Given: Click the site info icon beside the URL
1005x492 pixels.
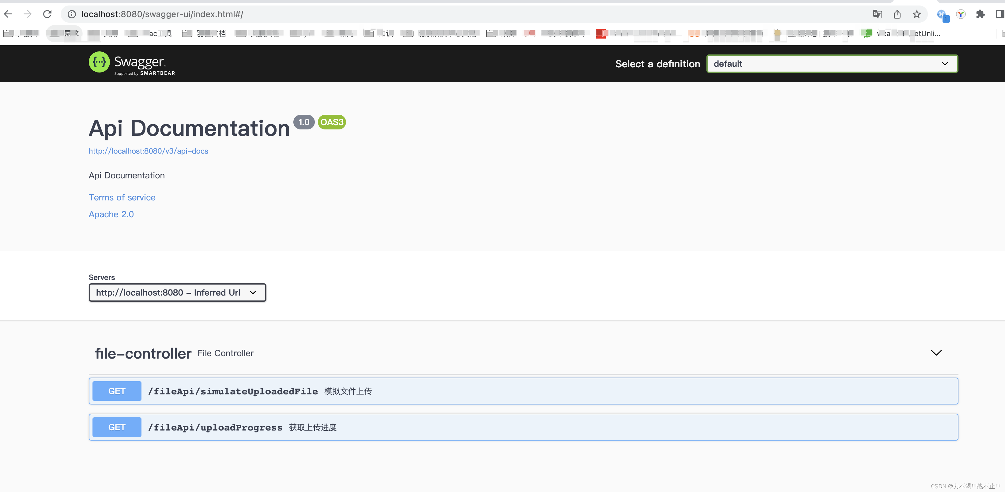Looking at the screenshot, I should [x=71, y=14].
